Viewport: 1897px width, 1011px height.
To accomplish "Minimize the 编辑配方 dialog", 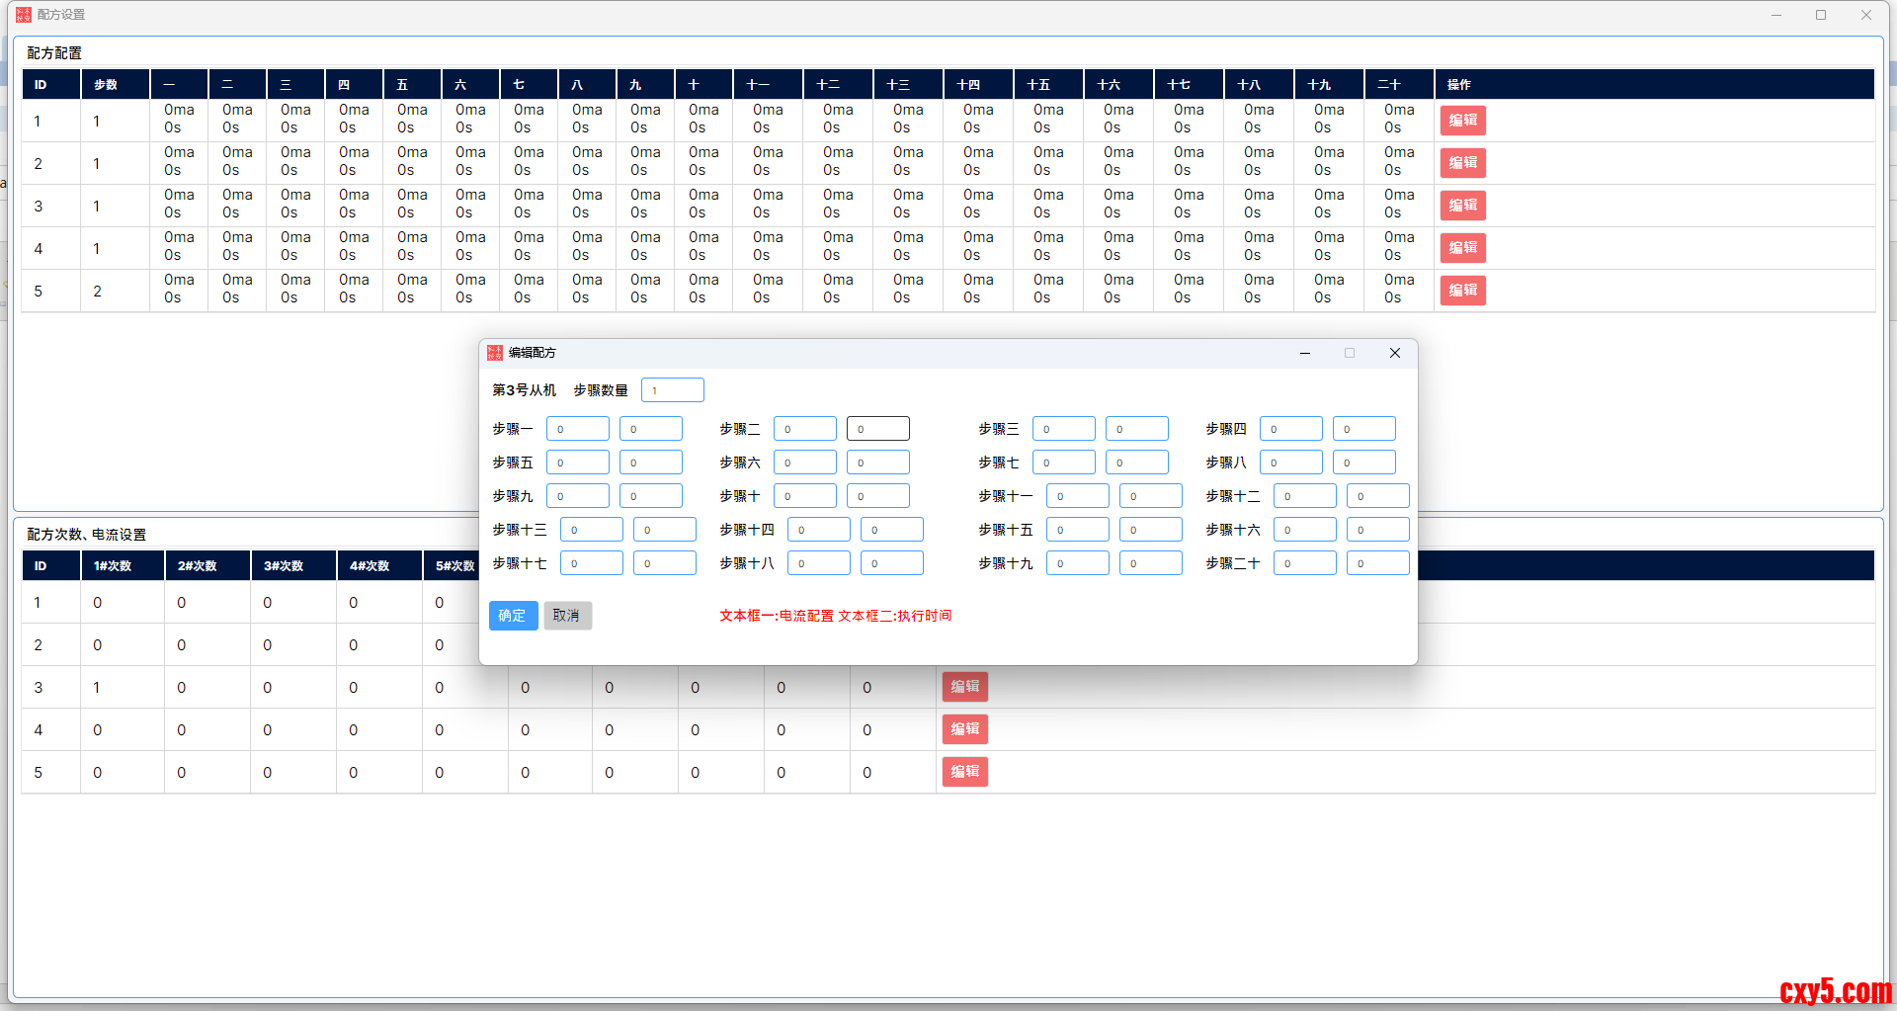I will [x=1304, y=353].
